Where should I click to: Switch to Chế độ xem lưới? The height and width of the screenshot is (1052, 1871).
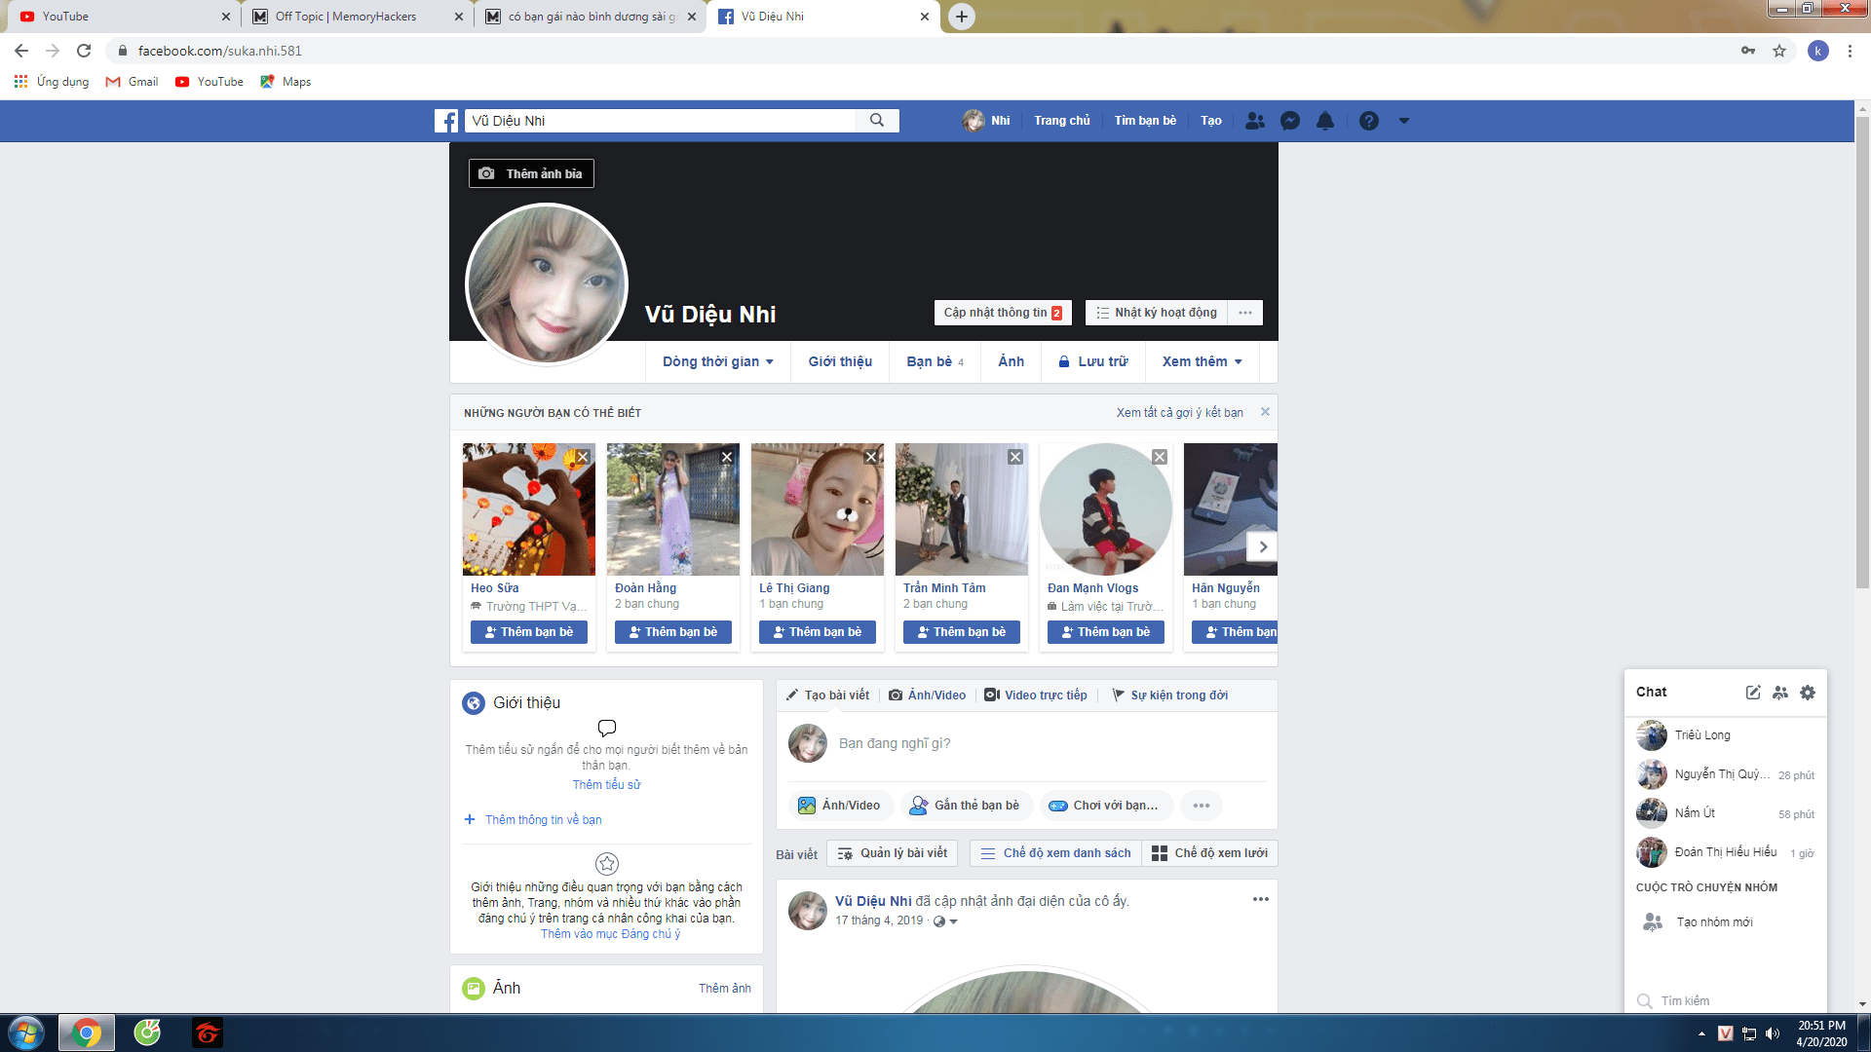pyautogui.click(x=1210, y=853)
